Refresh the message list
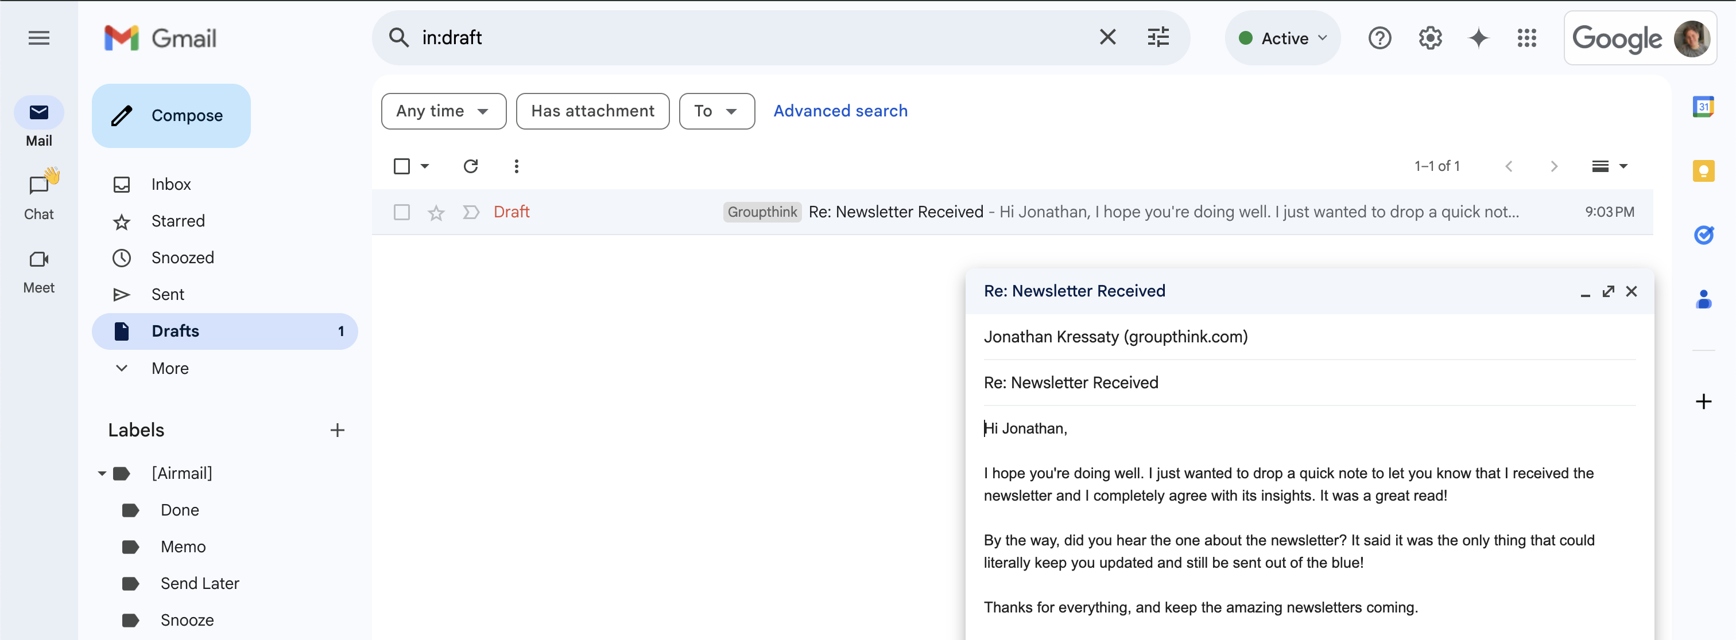Image resolution: width=1736 pixels, height=640 pixels. click(x=470, y=166)
